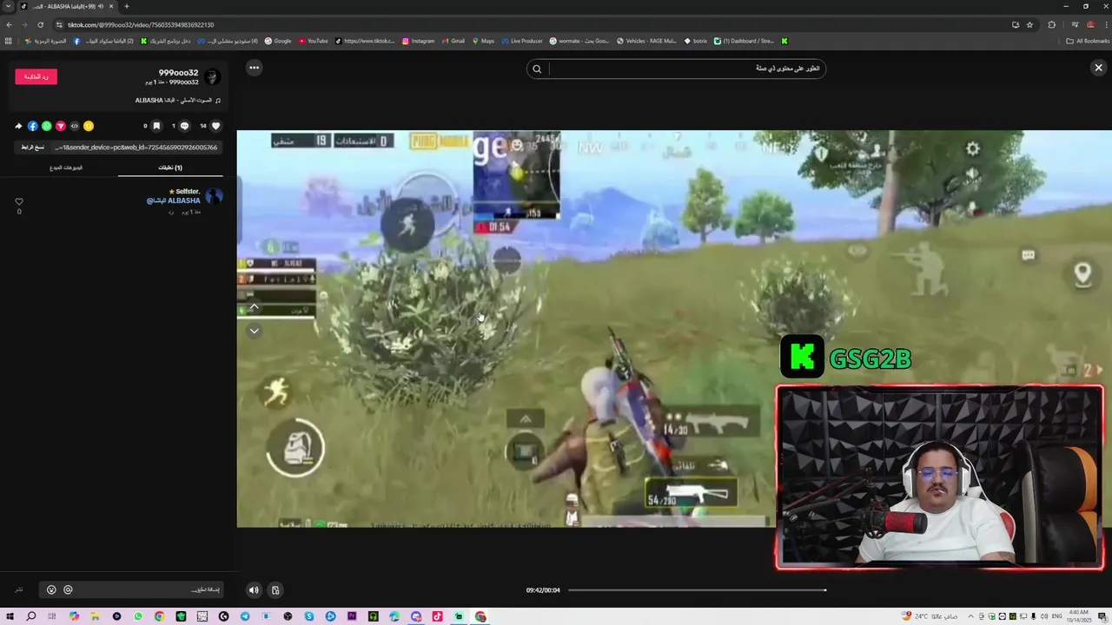1112x625 pixels.
Task: Seek using the video progress bar
Action: (x=697, y=590)
